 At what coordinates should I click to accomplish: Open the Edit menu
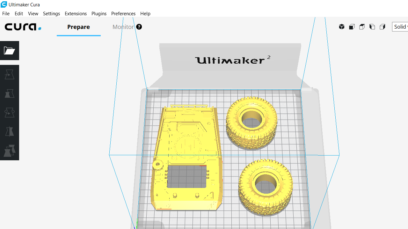tap(19, 14)
